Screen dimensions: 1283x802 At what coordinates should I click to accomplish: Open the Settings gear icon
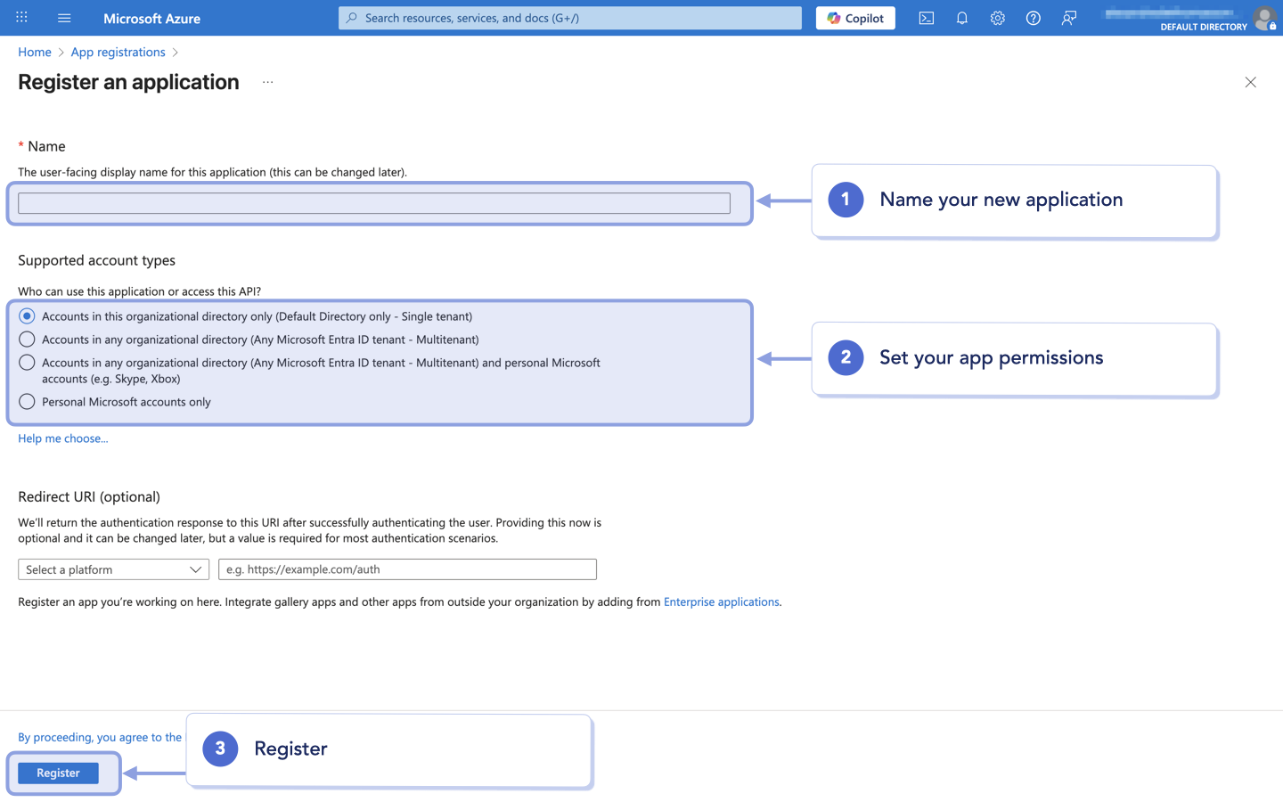pos(998,18)
